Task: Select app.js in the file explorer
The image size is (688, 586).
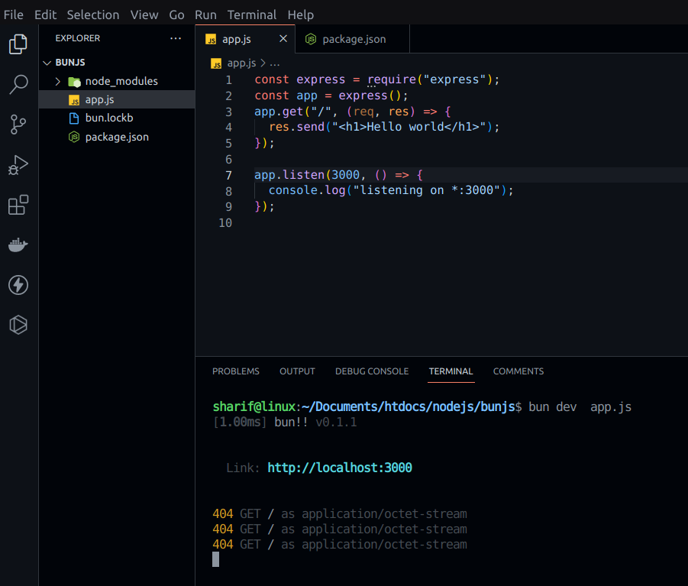Action: [x=117, y=99]
